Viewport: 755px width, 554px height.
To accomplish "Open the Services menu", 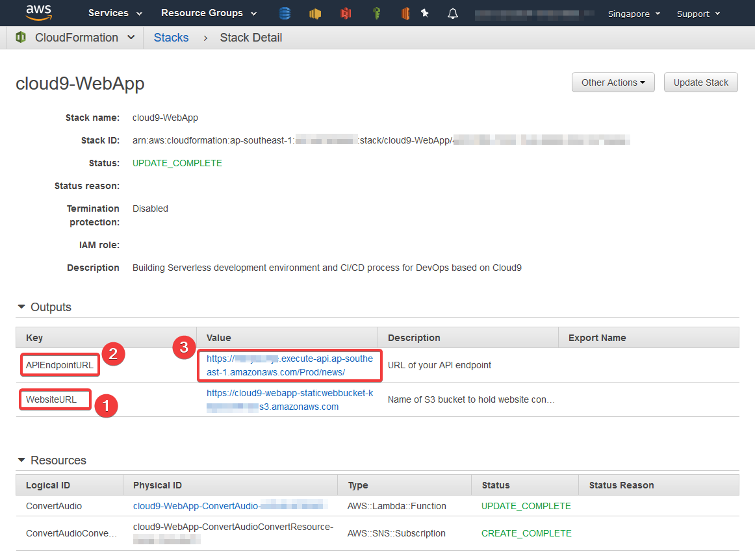I will [x=115, y=13].
